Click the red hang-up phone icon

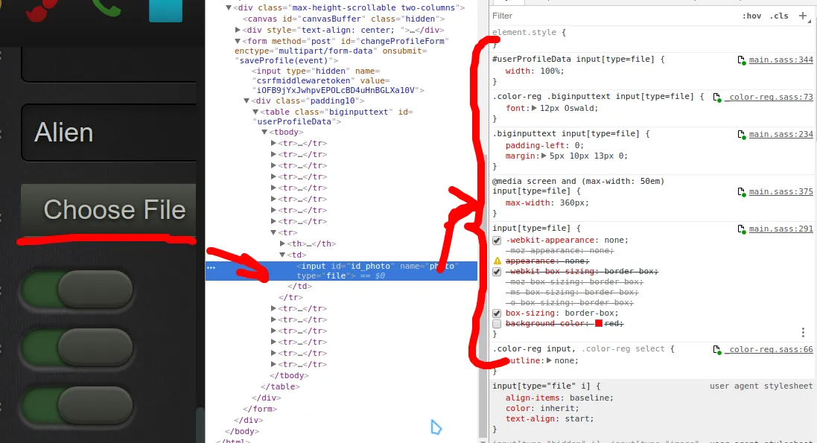click(42, 10)
